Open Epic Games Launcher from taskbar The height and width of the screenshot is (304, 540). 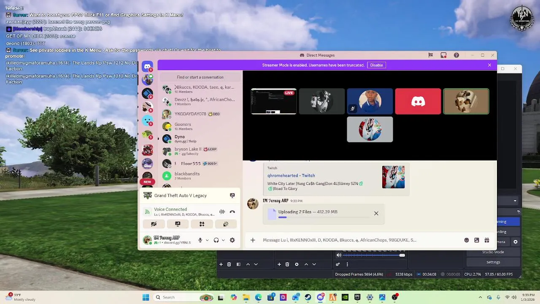point(357,297)
